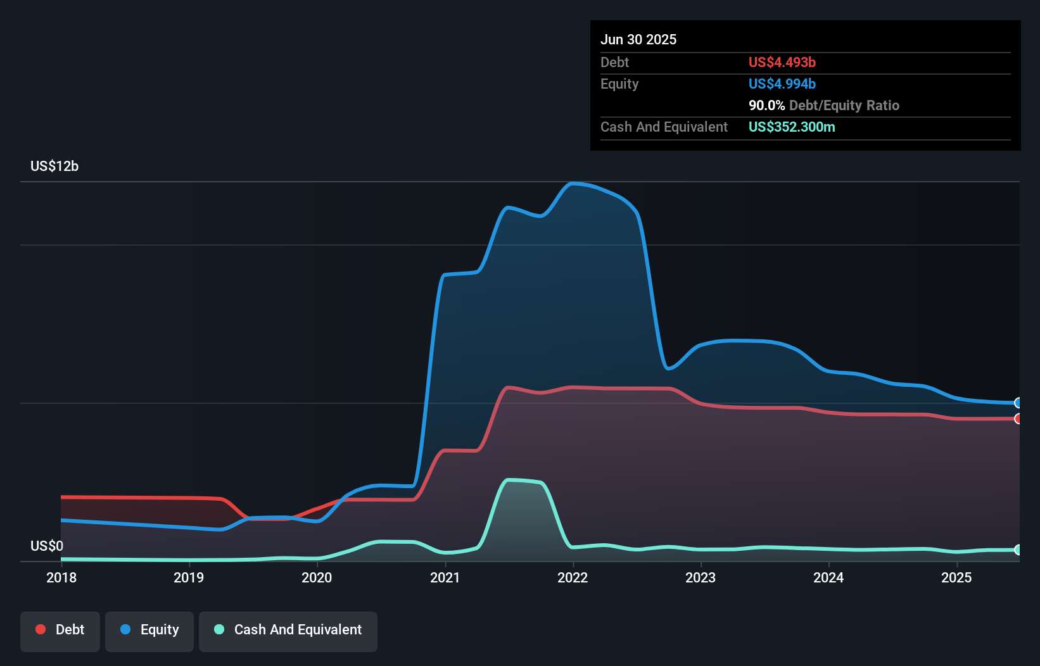Expand the Jun 30 2025 tooltip panel

639,39
